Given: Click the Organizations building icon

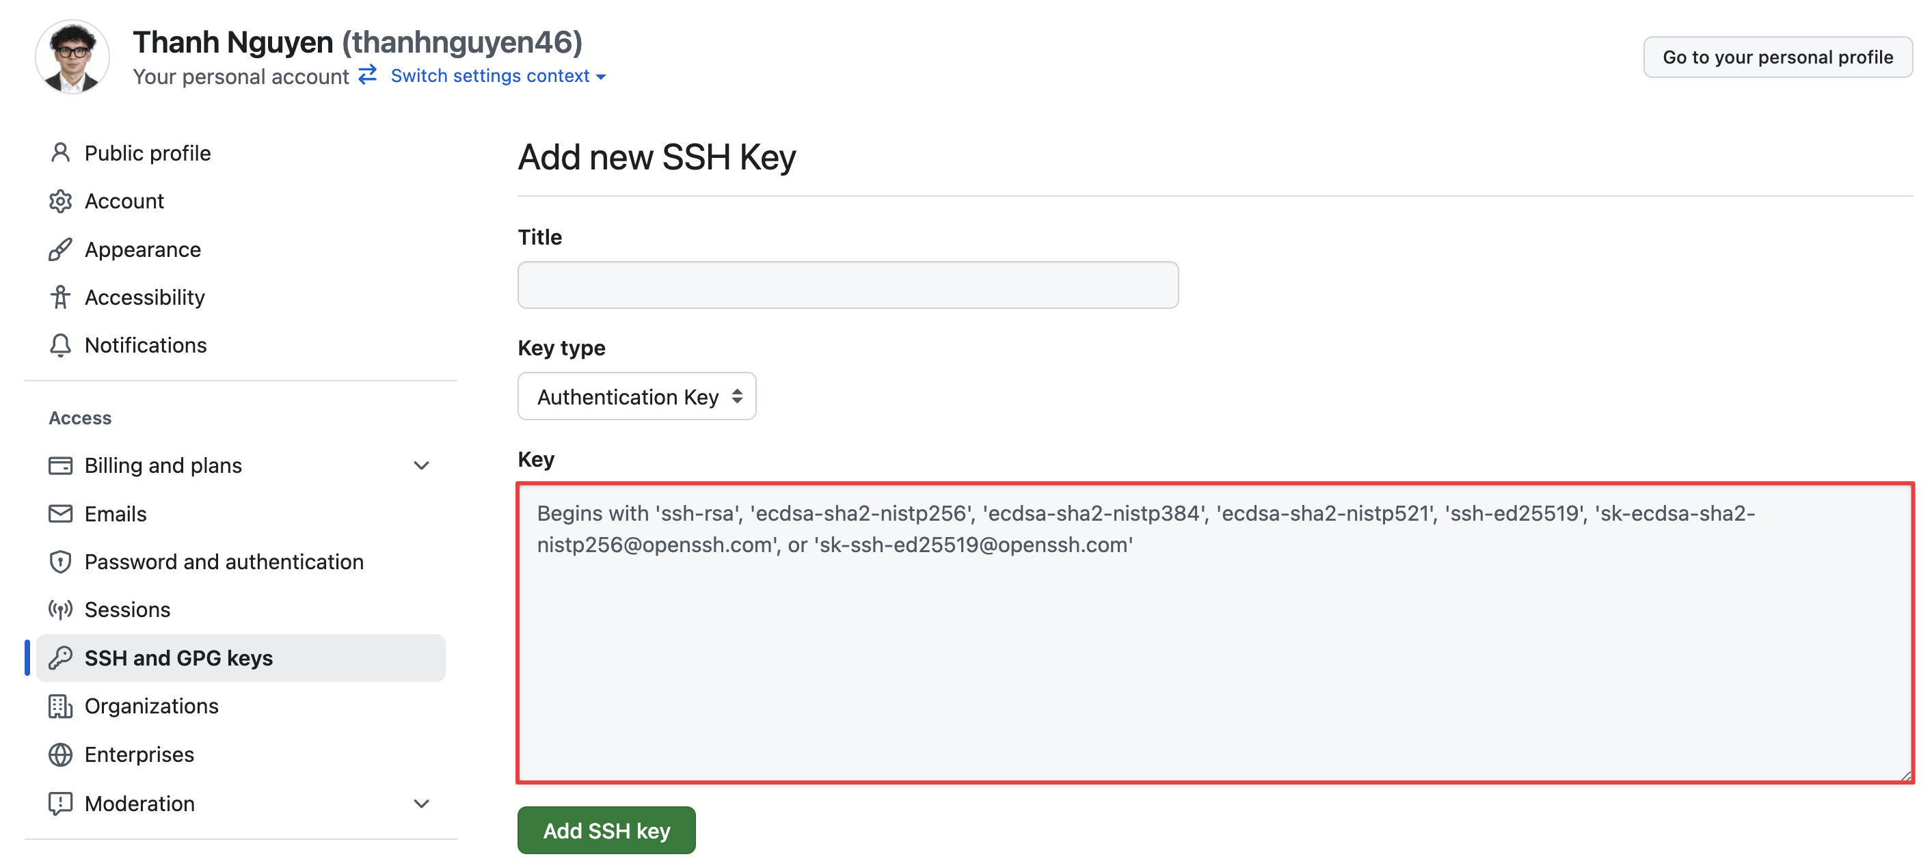Looking at the screenshot, I should tap(60, 706).
